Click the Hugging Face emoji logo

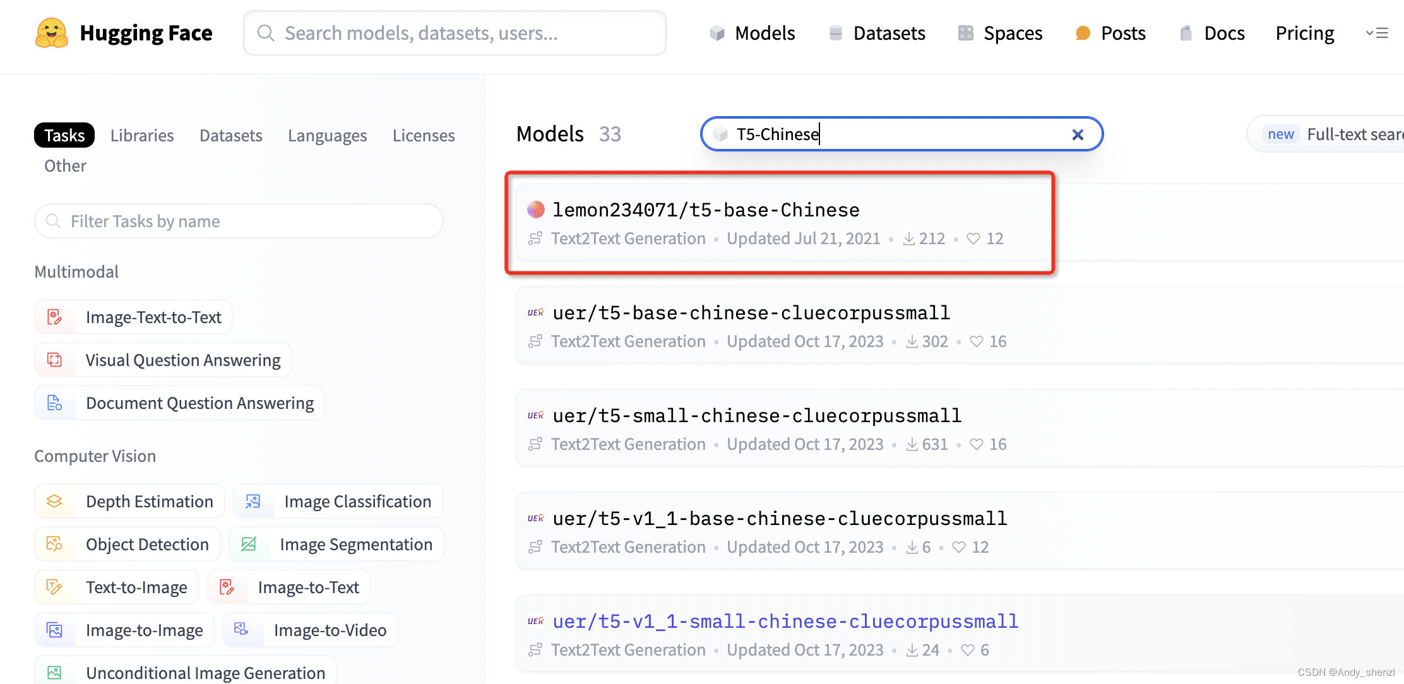pyautogui.click(x=52, y=33)
